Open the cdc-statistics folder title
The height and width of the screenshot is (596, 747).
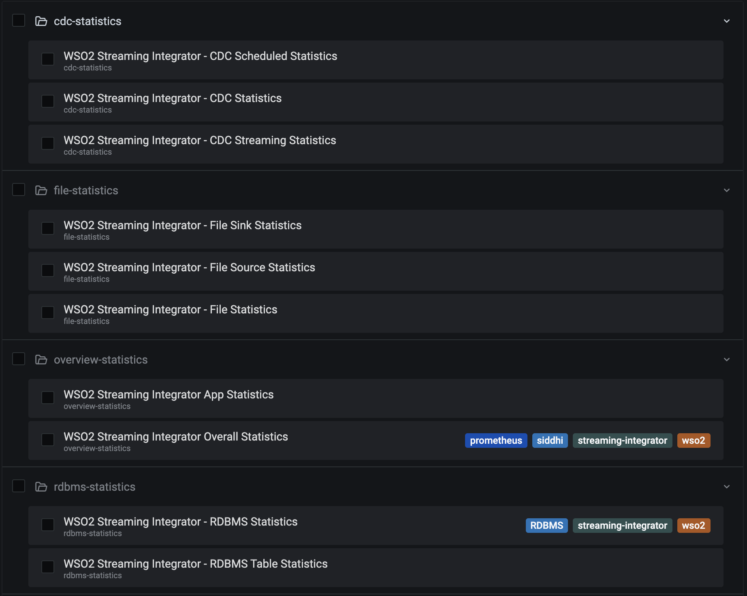click(x=88, y=21)
